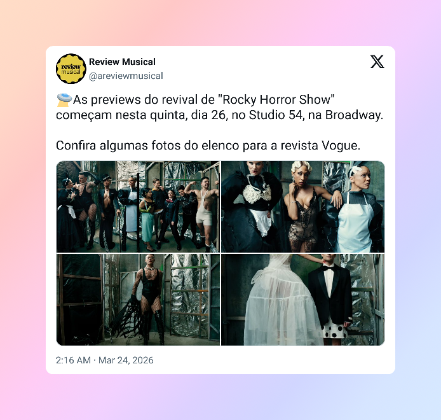Open the solo performer in fishnets photo
The height and width of the screenshot is (420, 441).
[138, 300]
